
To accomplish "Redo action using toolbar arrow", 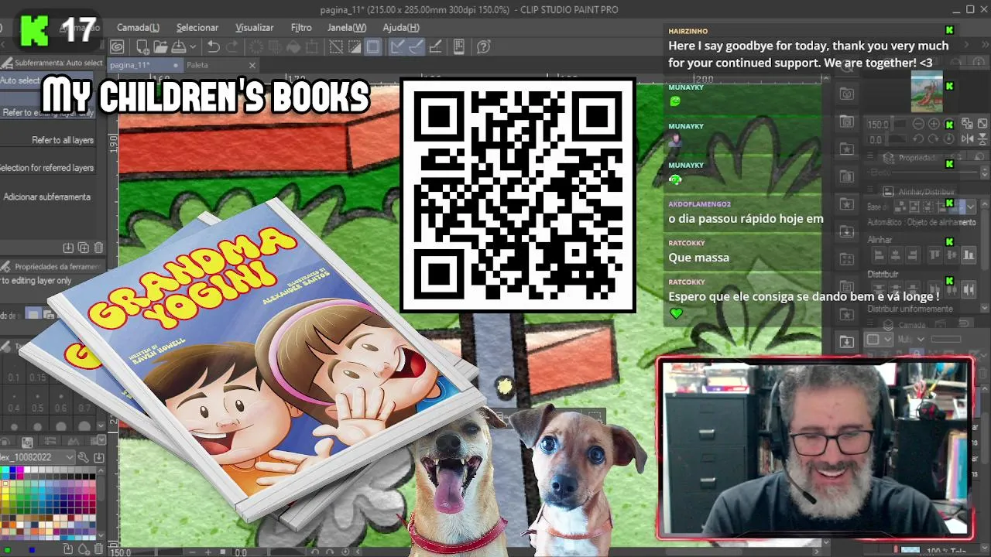I will 231,47.
